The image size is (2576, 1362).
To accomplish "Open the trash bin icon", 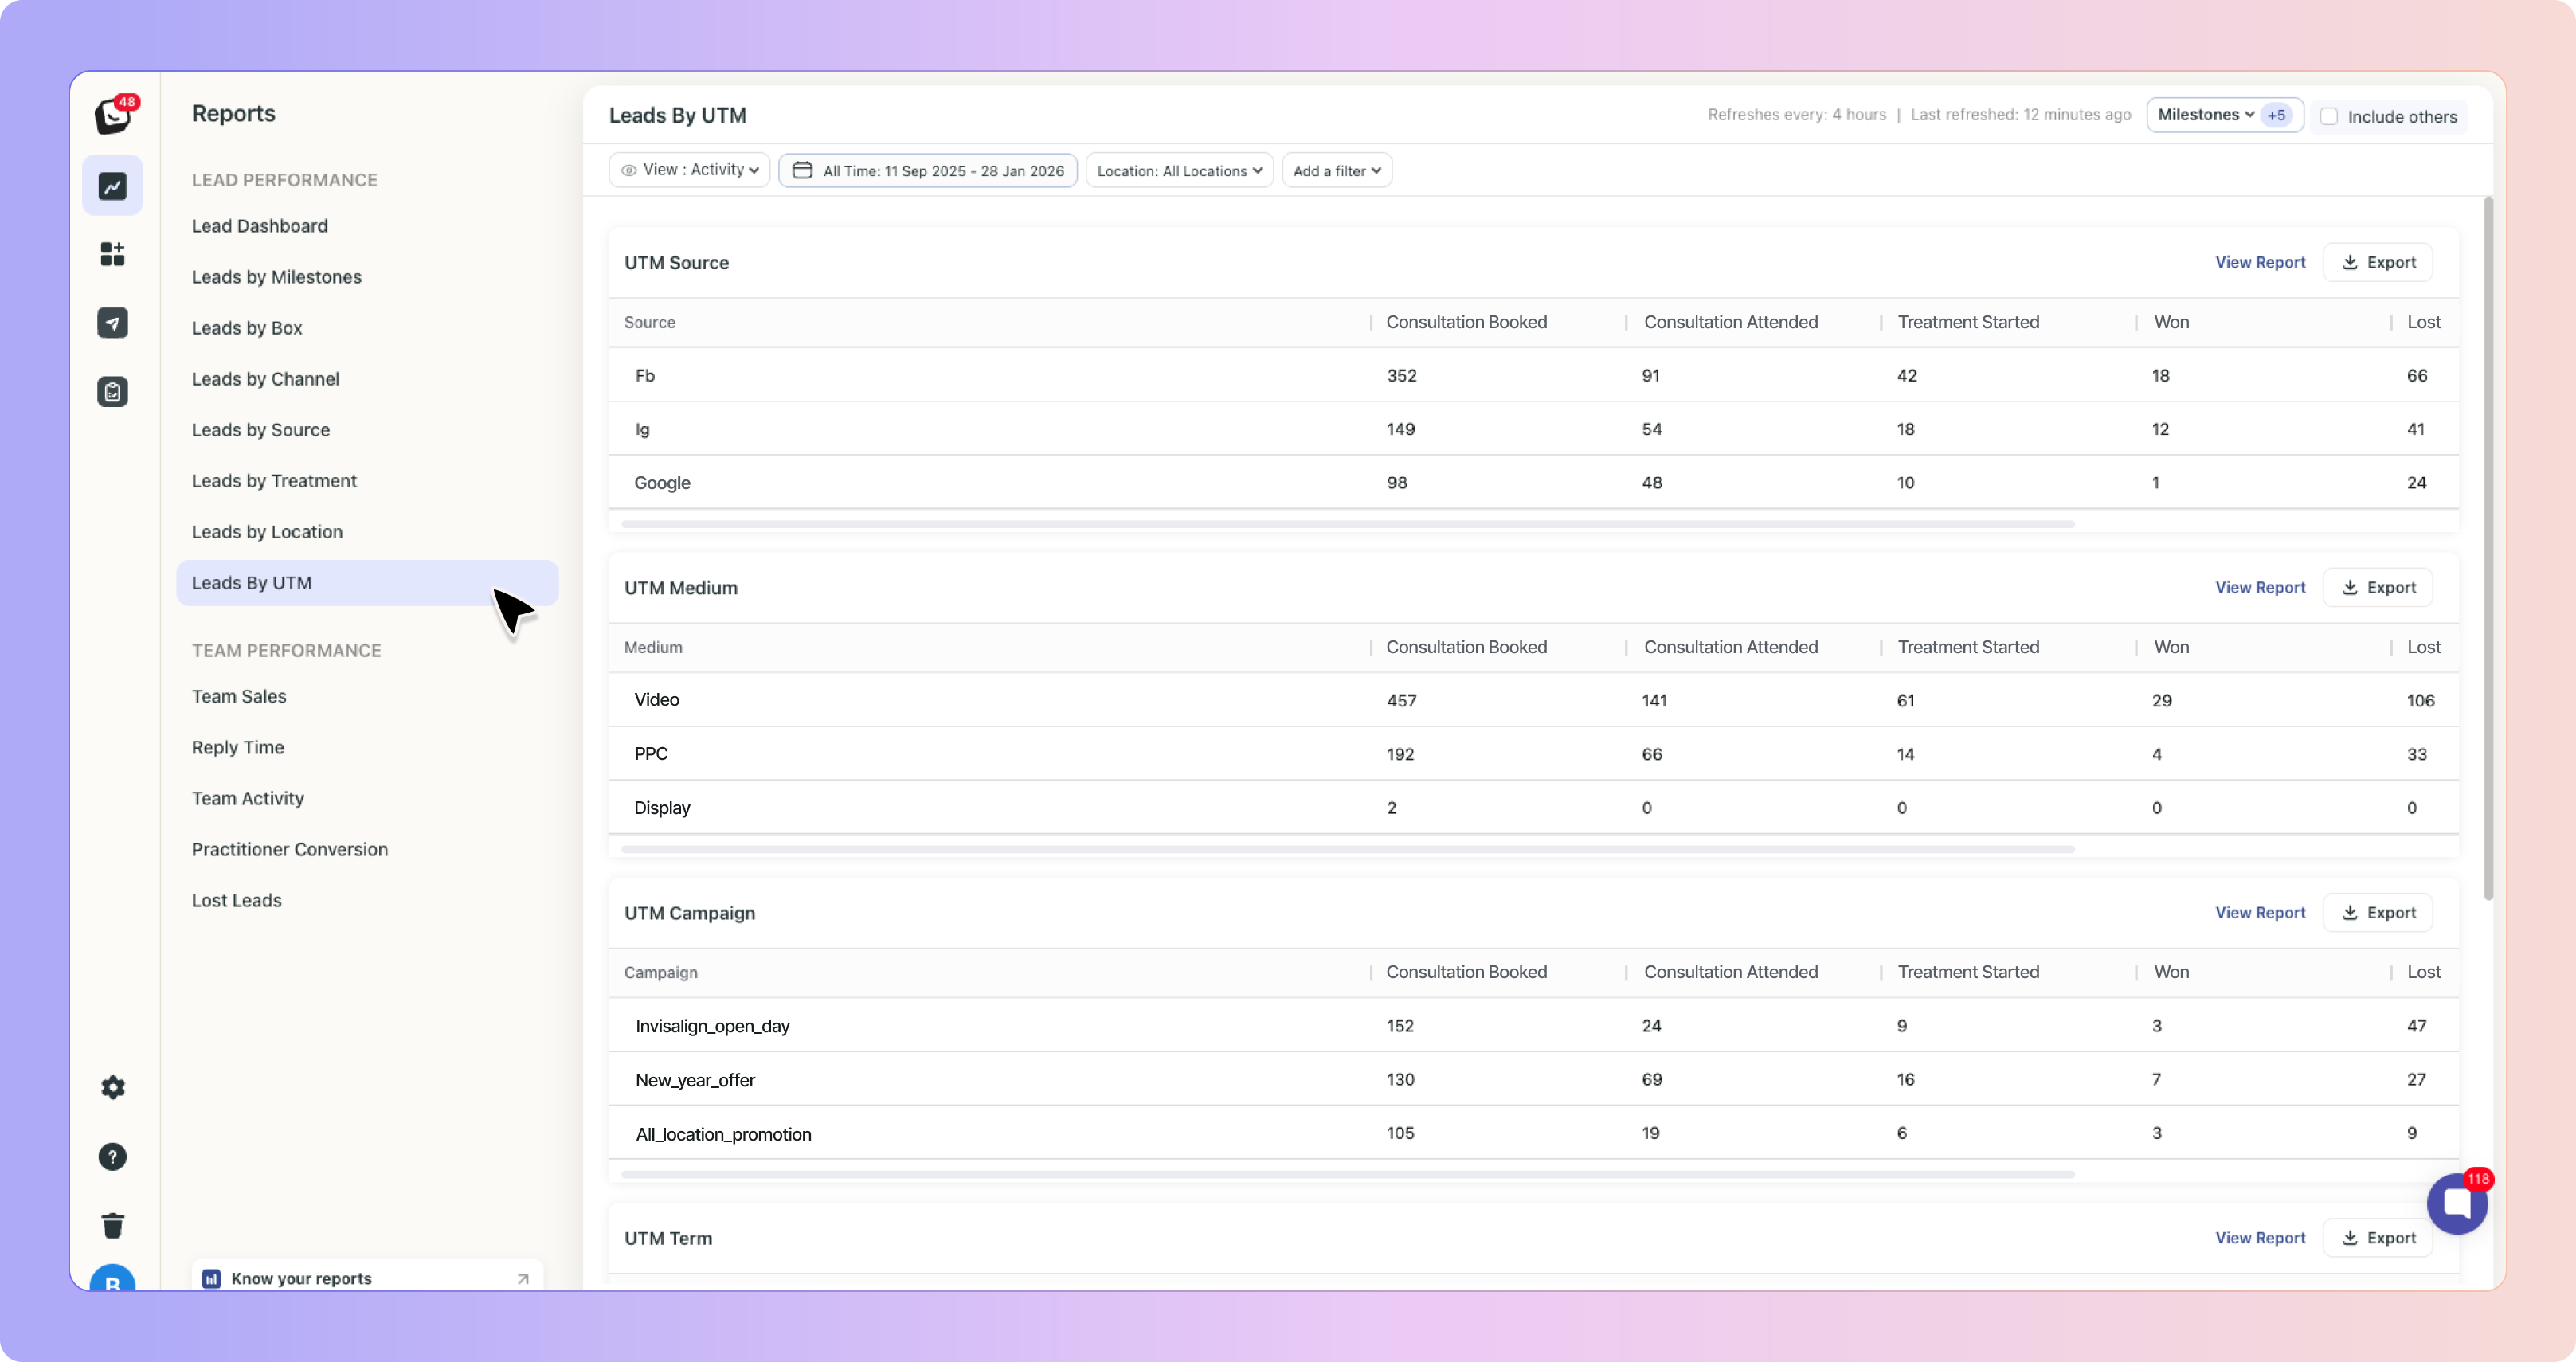I will point(112,1225).
